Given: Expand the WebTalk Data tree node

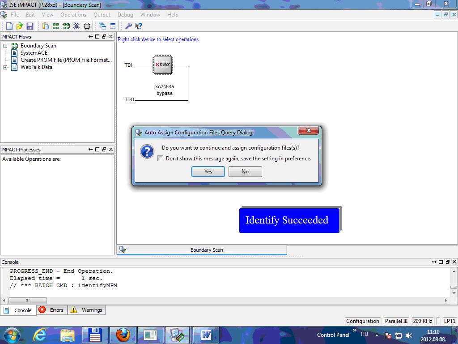Looking at the screenshot, I should tap(5, 67).
